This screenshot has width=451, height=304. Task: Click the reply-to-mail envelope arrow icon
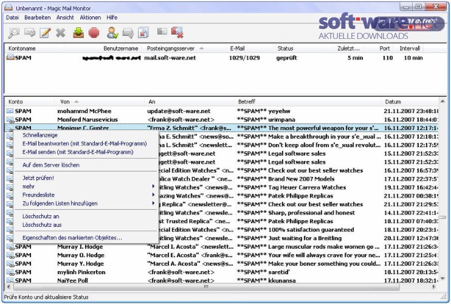pyautogui.click(x=30, y=33)
